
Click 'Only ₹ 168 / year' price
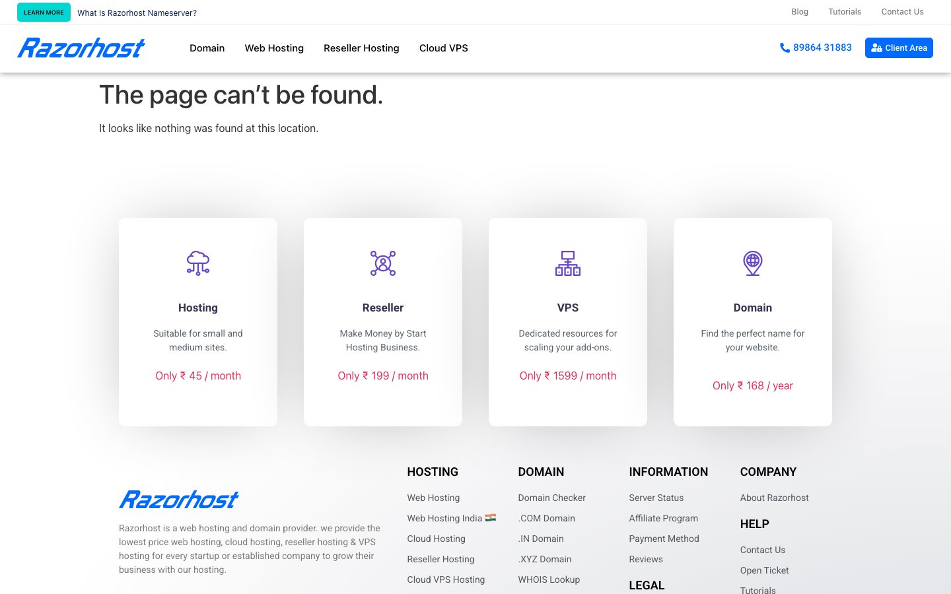click(x=753, y=385)
